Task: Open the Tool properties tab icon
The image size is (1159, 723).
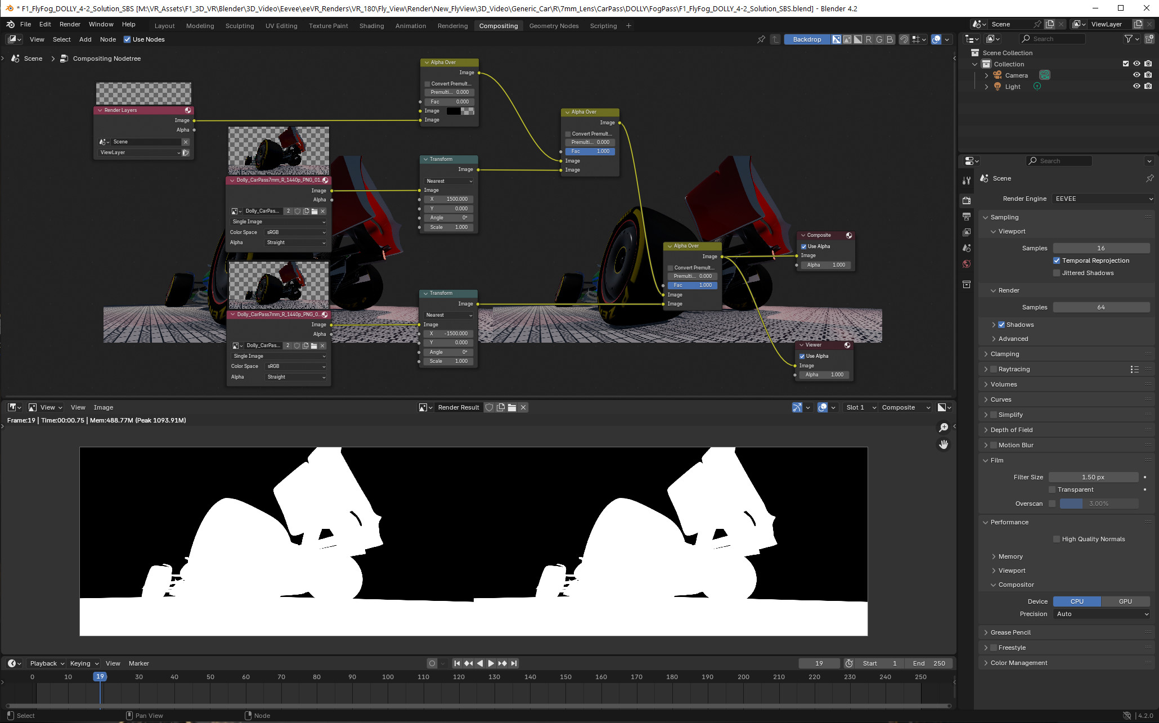Action: tap(967, 180)
